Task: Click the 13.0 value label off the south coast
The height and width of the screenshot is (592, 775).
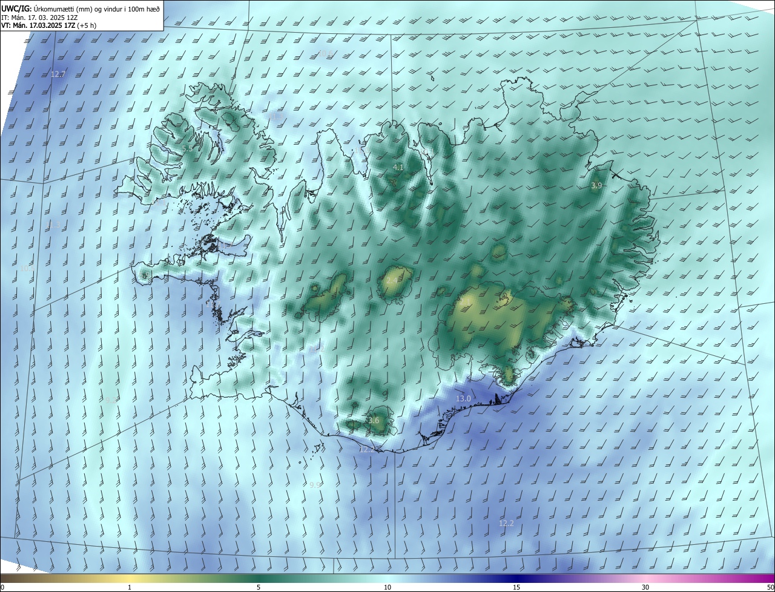Action: [463, 399]
